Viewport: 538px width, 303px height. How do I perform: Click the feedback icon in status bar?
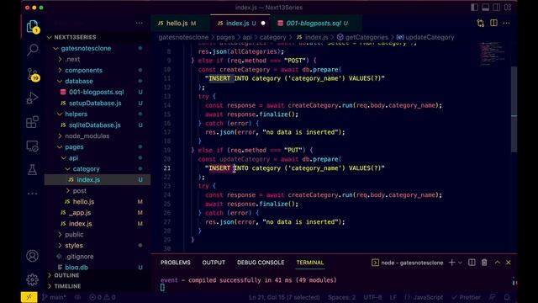tap(493, 297)
